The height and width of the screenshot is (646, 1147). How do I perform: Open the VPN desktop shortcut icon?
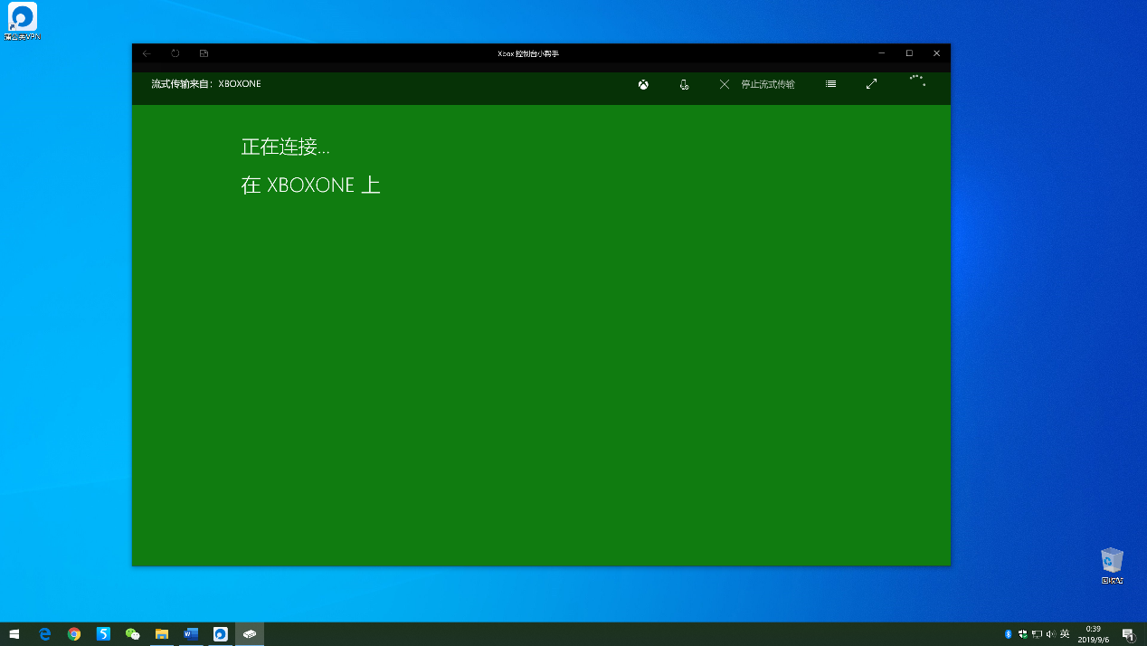coord(23,22)
